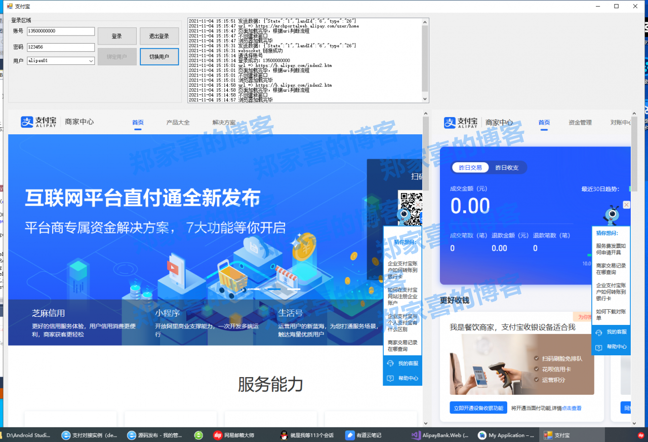Expand the 解决方案 menu

point(223,122)
